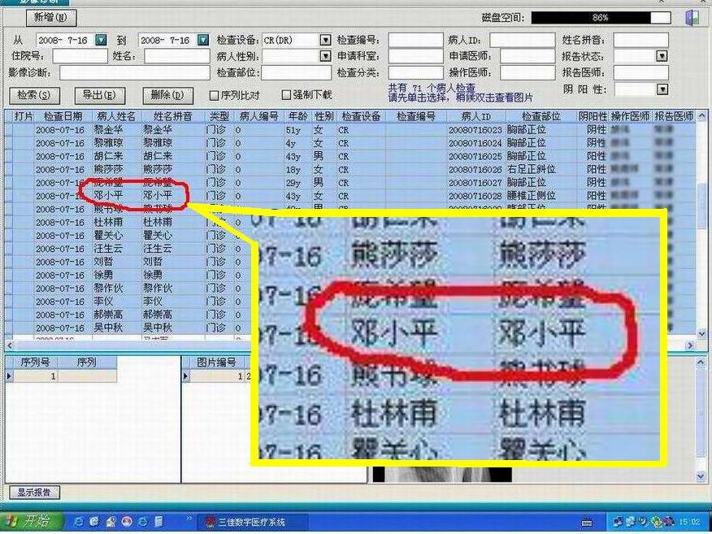This screenshot has width=712, height=534.
Task: Click the 删除(D) delete button
Action: click(167, 95)
